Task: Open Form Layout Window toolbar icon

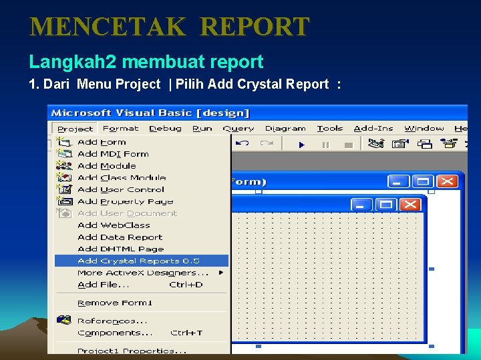Action: coord(425,143)
